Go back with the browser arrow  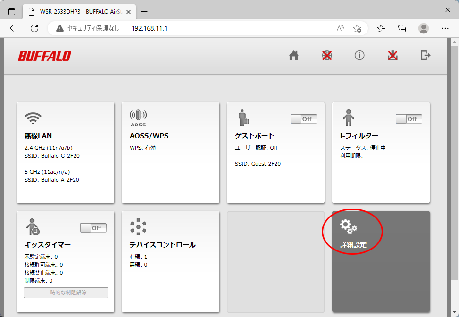(14, 28)
